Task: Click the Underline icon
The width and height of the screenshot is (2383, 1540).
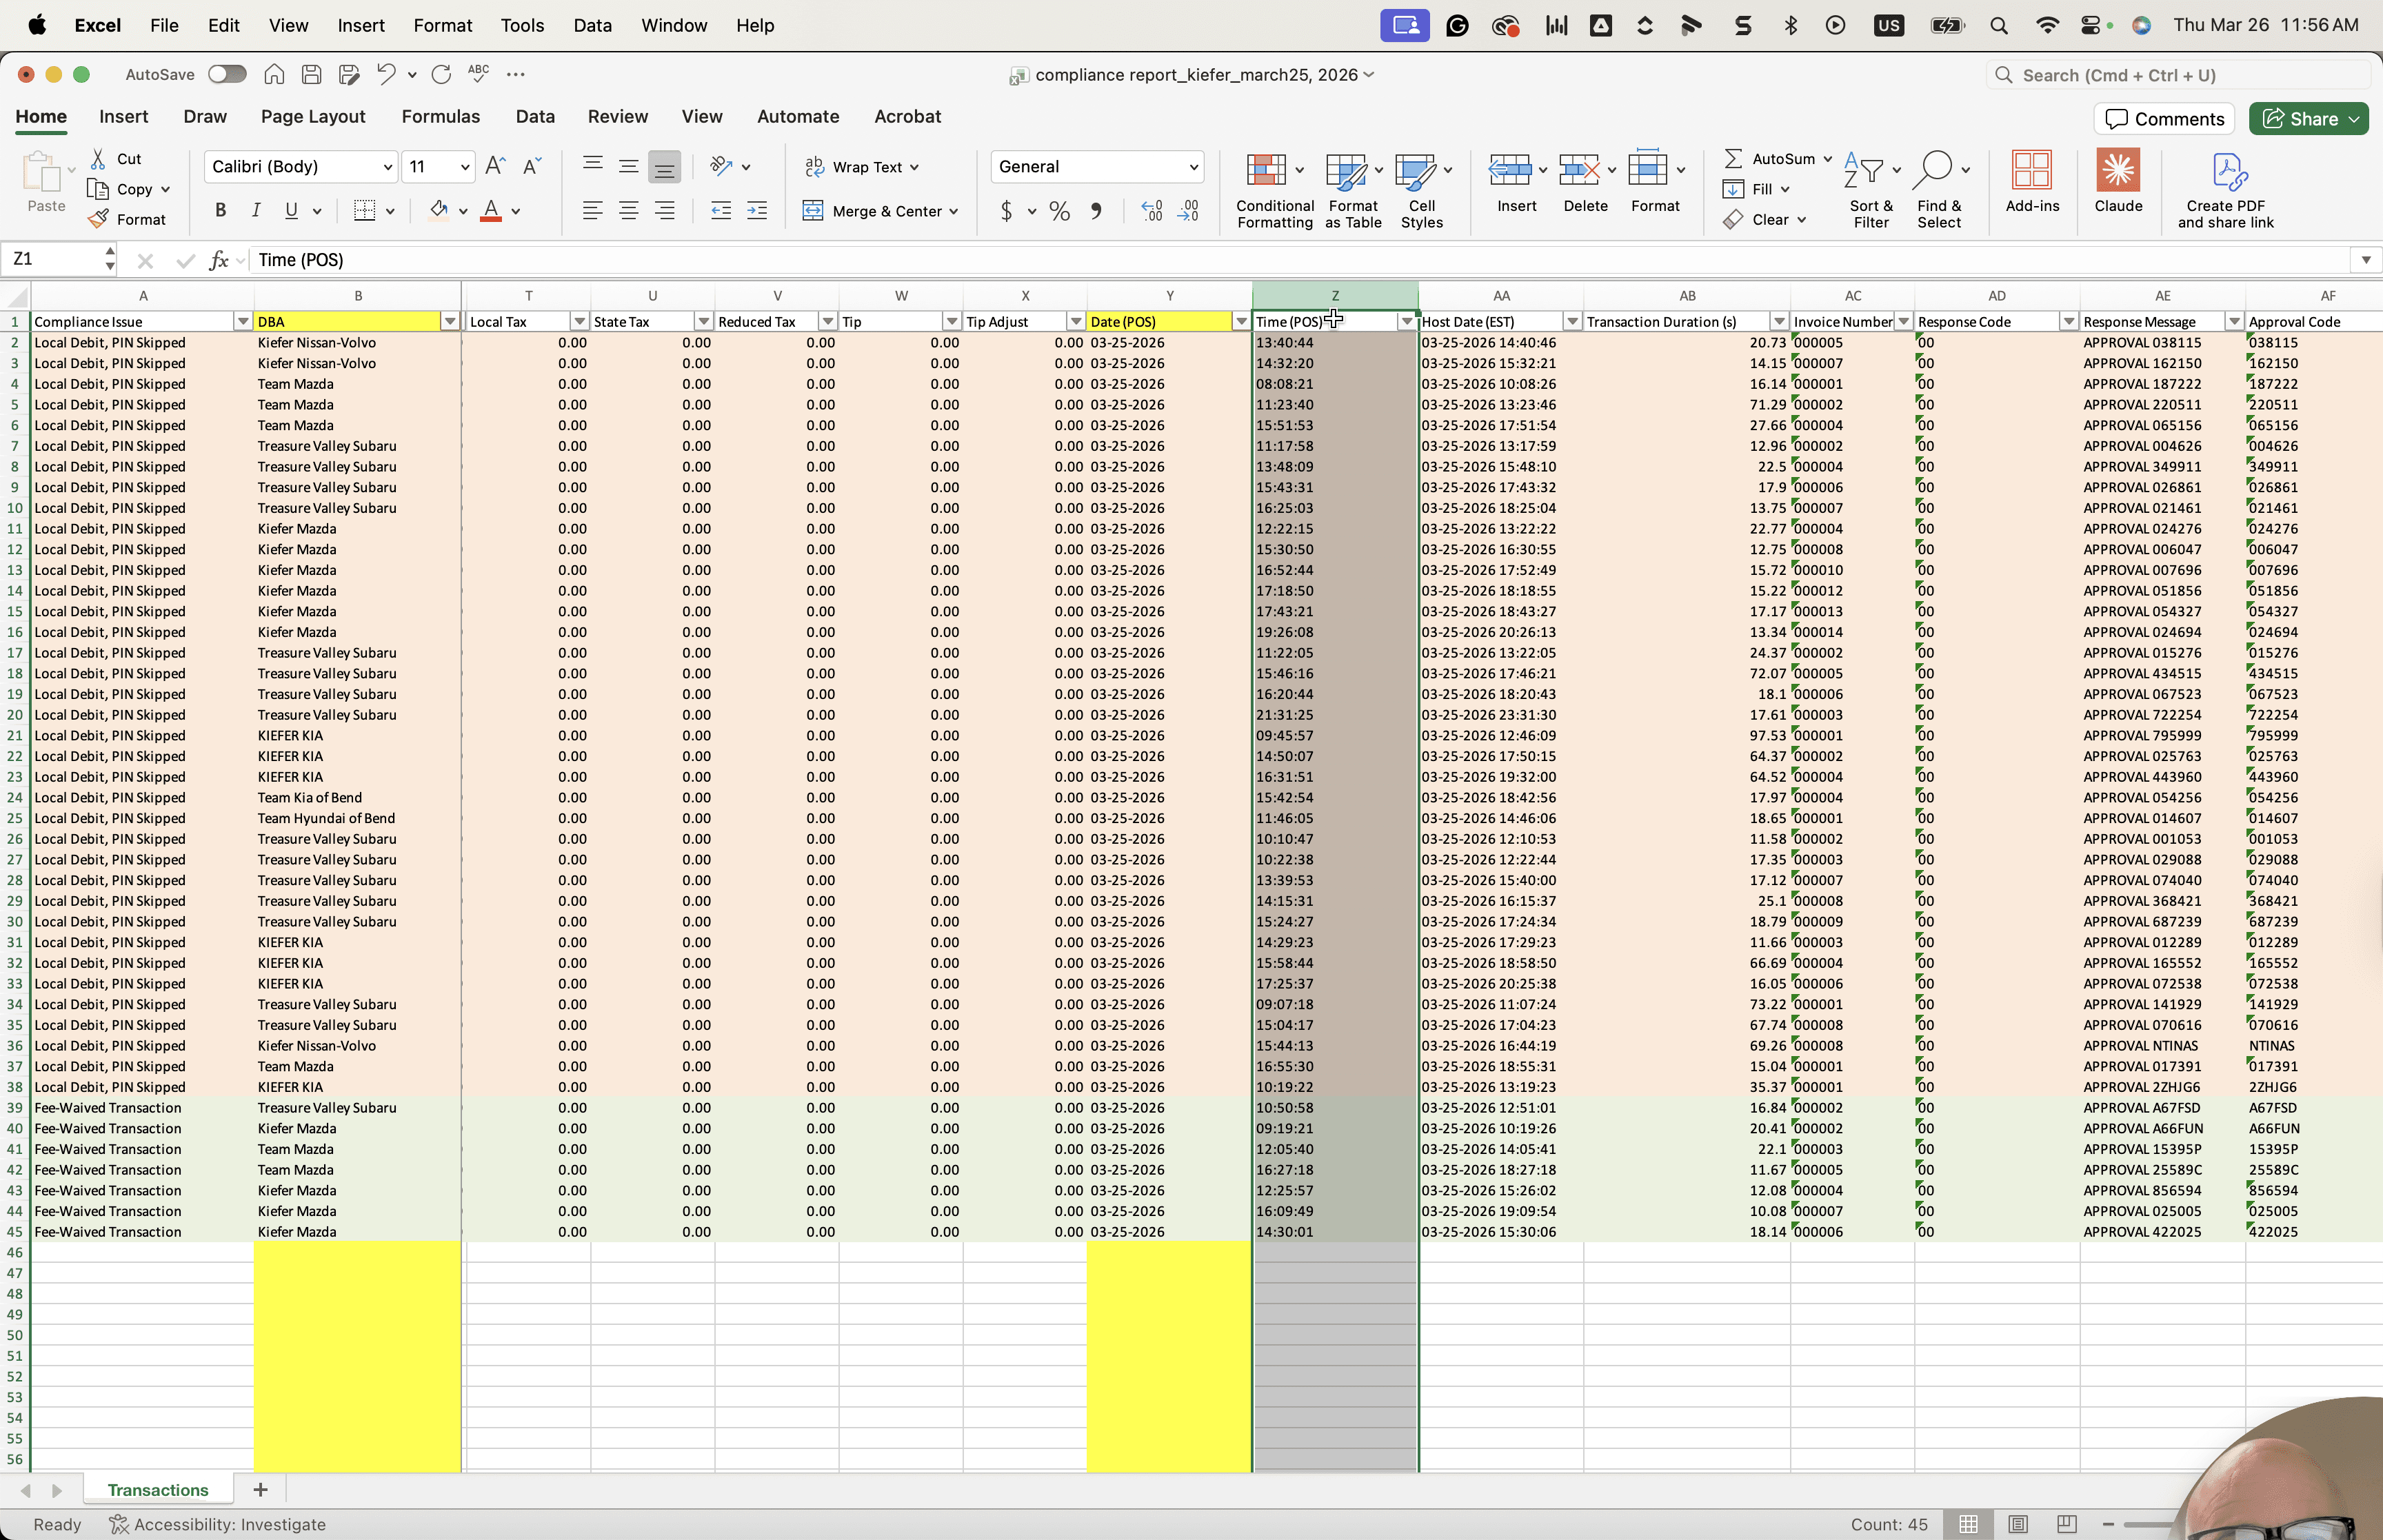Action: 291,210
